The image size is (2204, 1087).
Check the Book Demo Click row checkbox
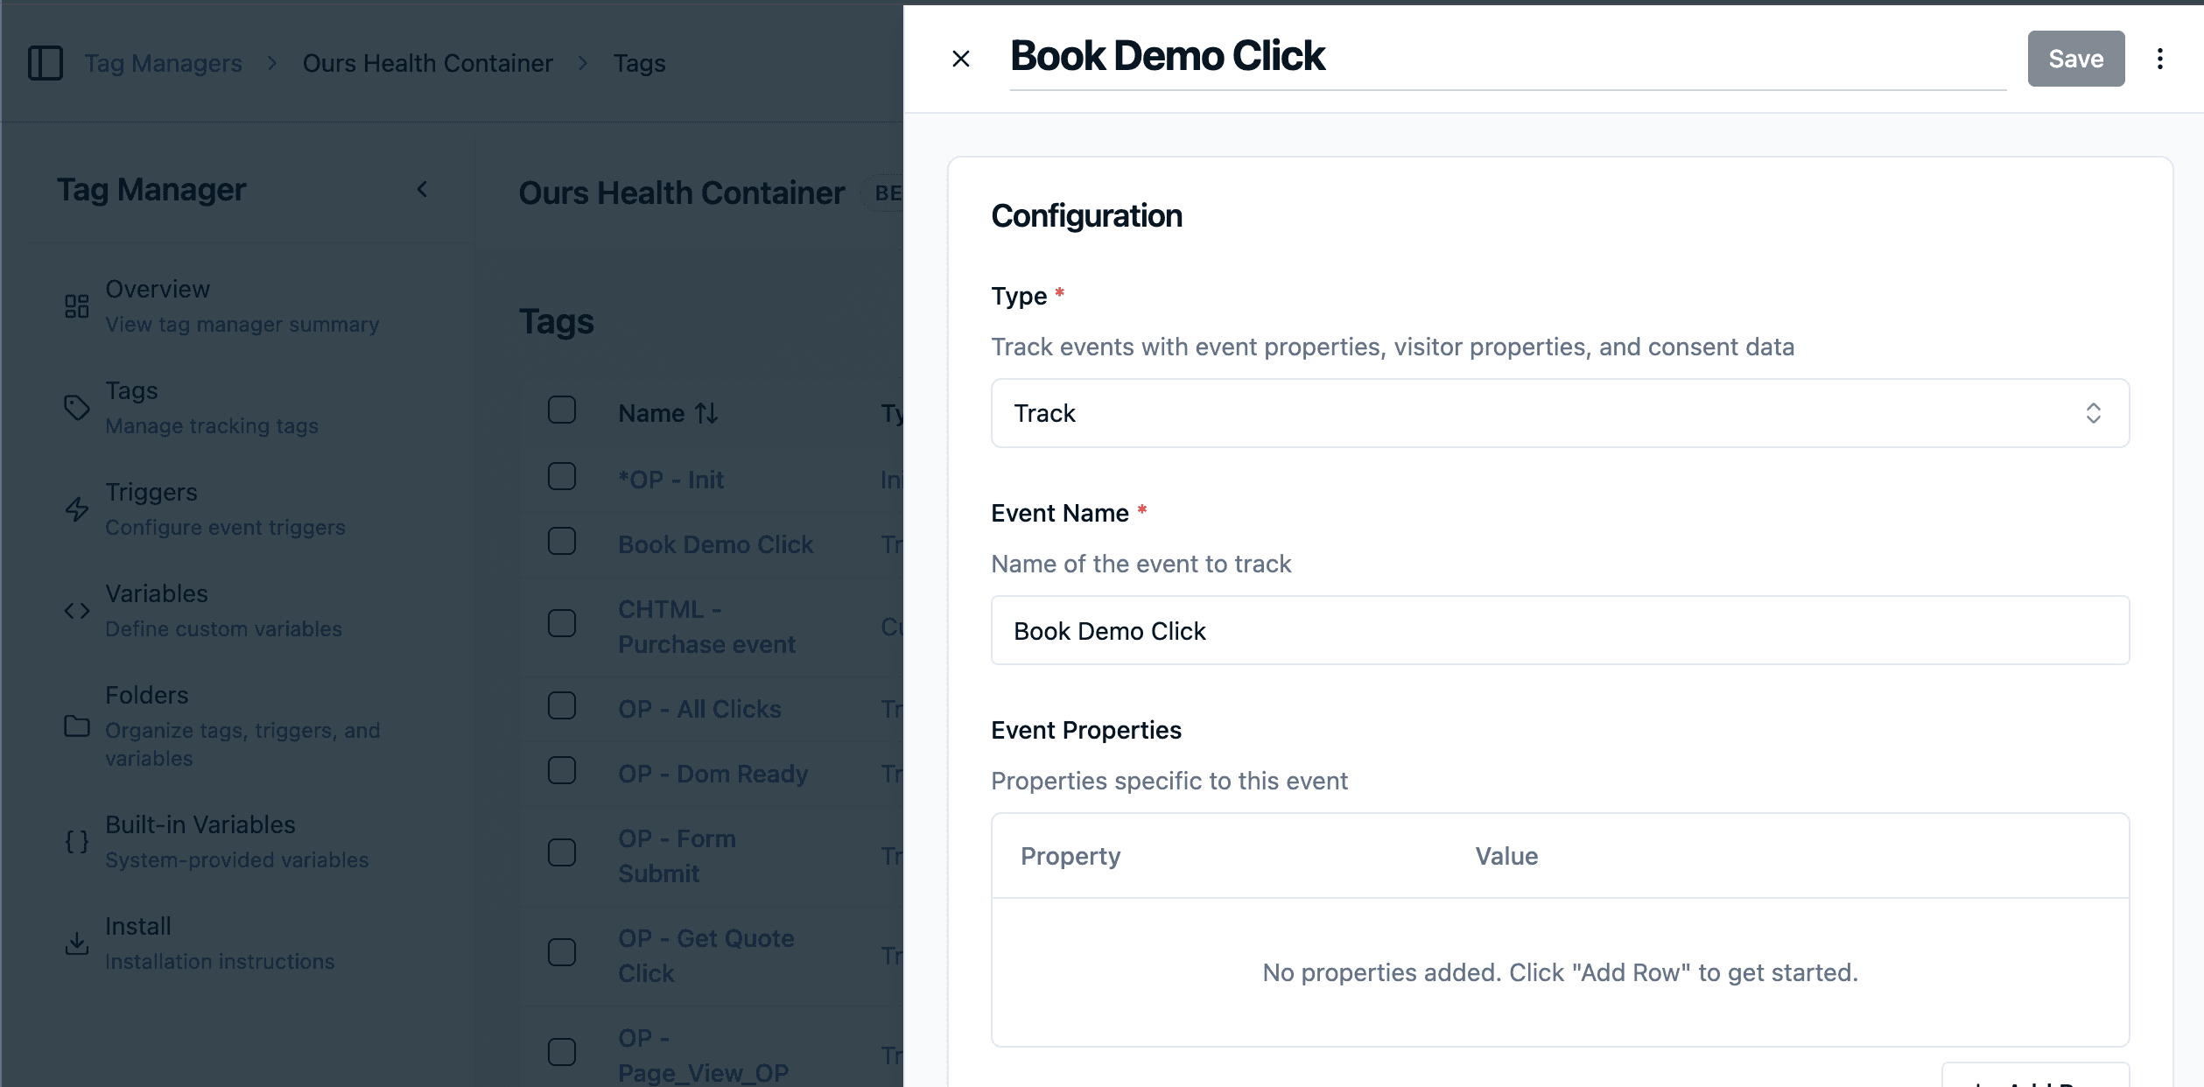point(562,542)
